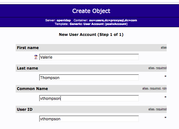Click the Last name section header label
Screen dimensions: 179x129
pos(27,68)
